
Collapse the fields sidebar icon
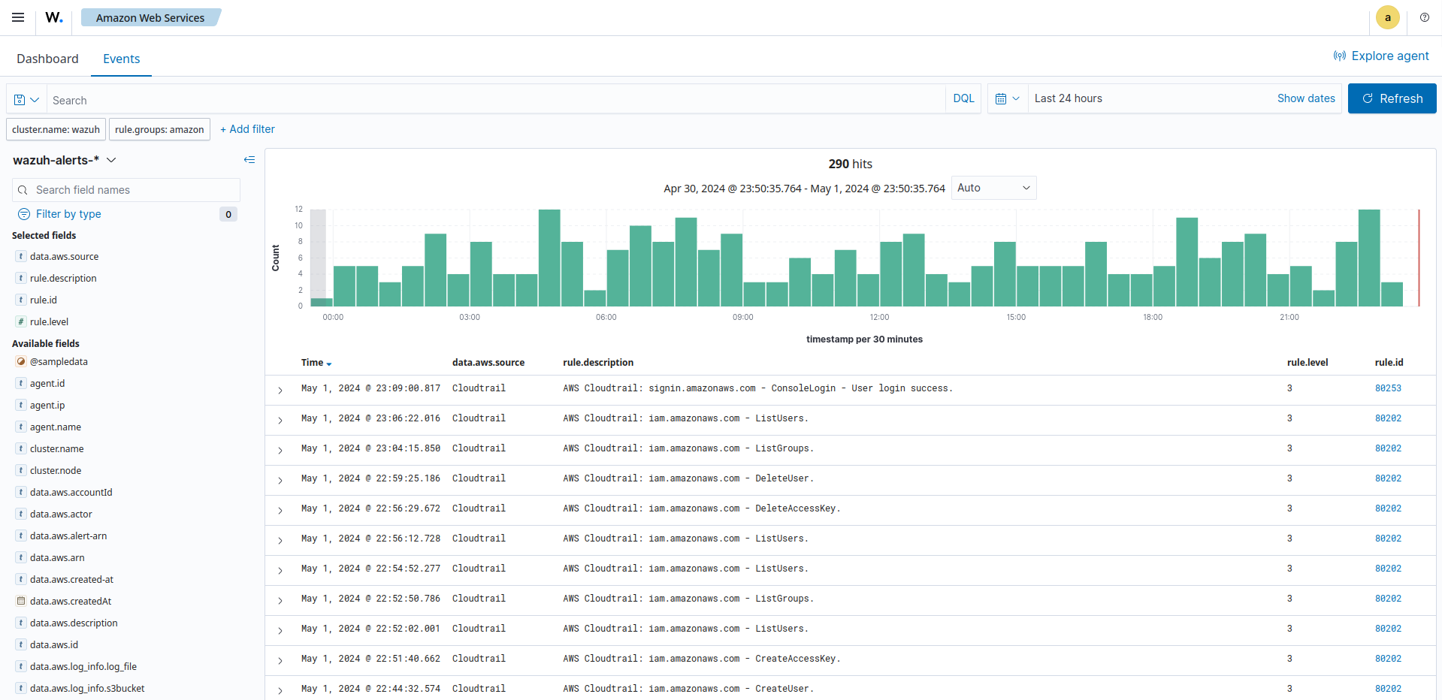[x=249, y=160]
